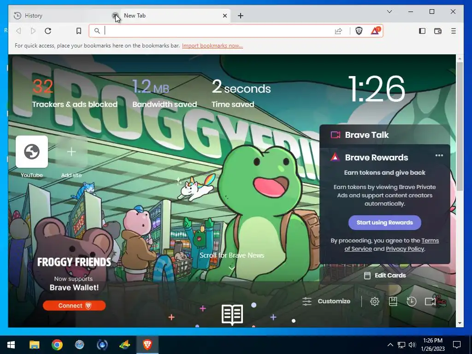The width and height of the screenshot is (472, 354).
Task: Click Edit Cards button
Action: click(385, 276)
